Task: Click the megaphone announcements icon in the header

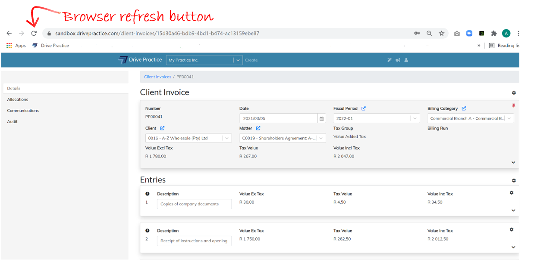Action: click(398, 60)
